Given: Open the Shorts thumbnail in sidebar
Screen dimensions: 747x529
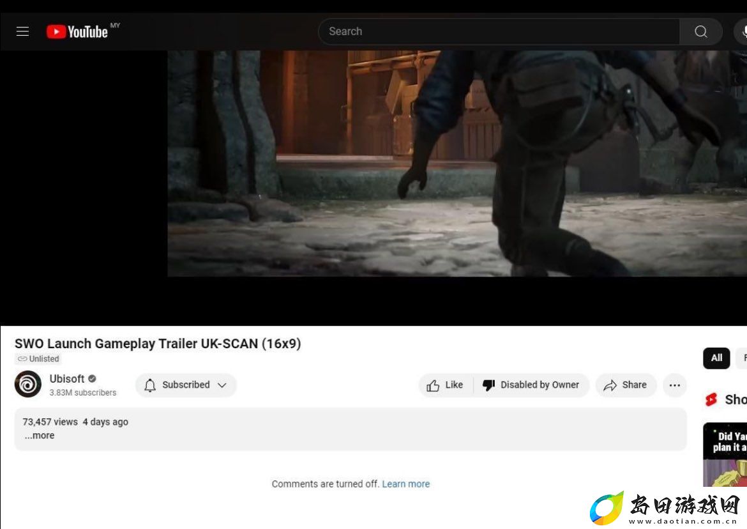Looking at the screenshot, I should [725, 455].
